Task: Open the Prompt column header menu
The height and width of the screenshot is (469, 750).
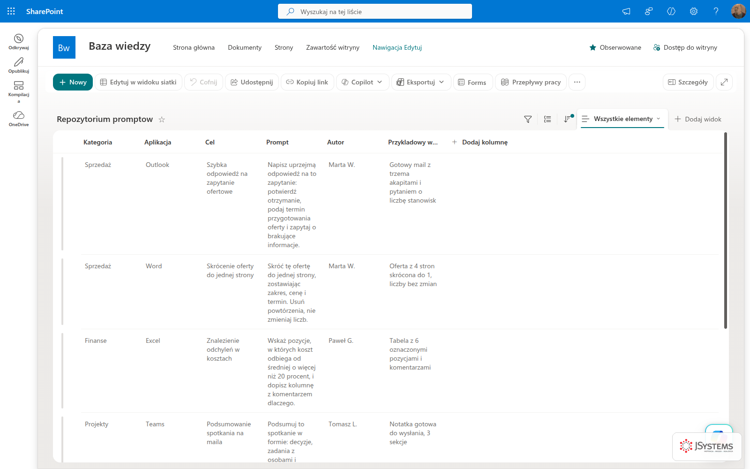Action: 277,142
